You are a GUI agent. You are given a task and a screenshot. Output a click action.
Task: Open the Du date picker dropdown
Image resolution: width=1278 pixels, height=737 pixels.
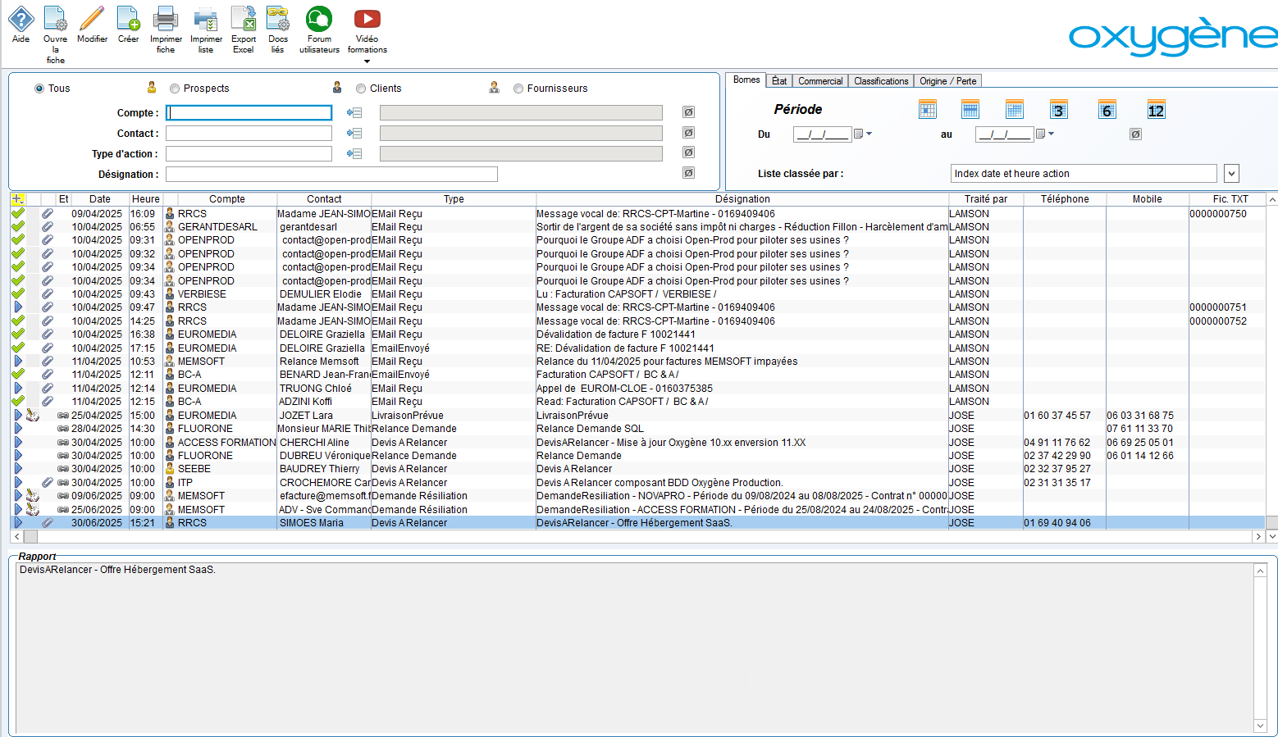point(869,134)
